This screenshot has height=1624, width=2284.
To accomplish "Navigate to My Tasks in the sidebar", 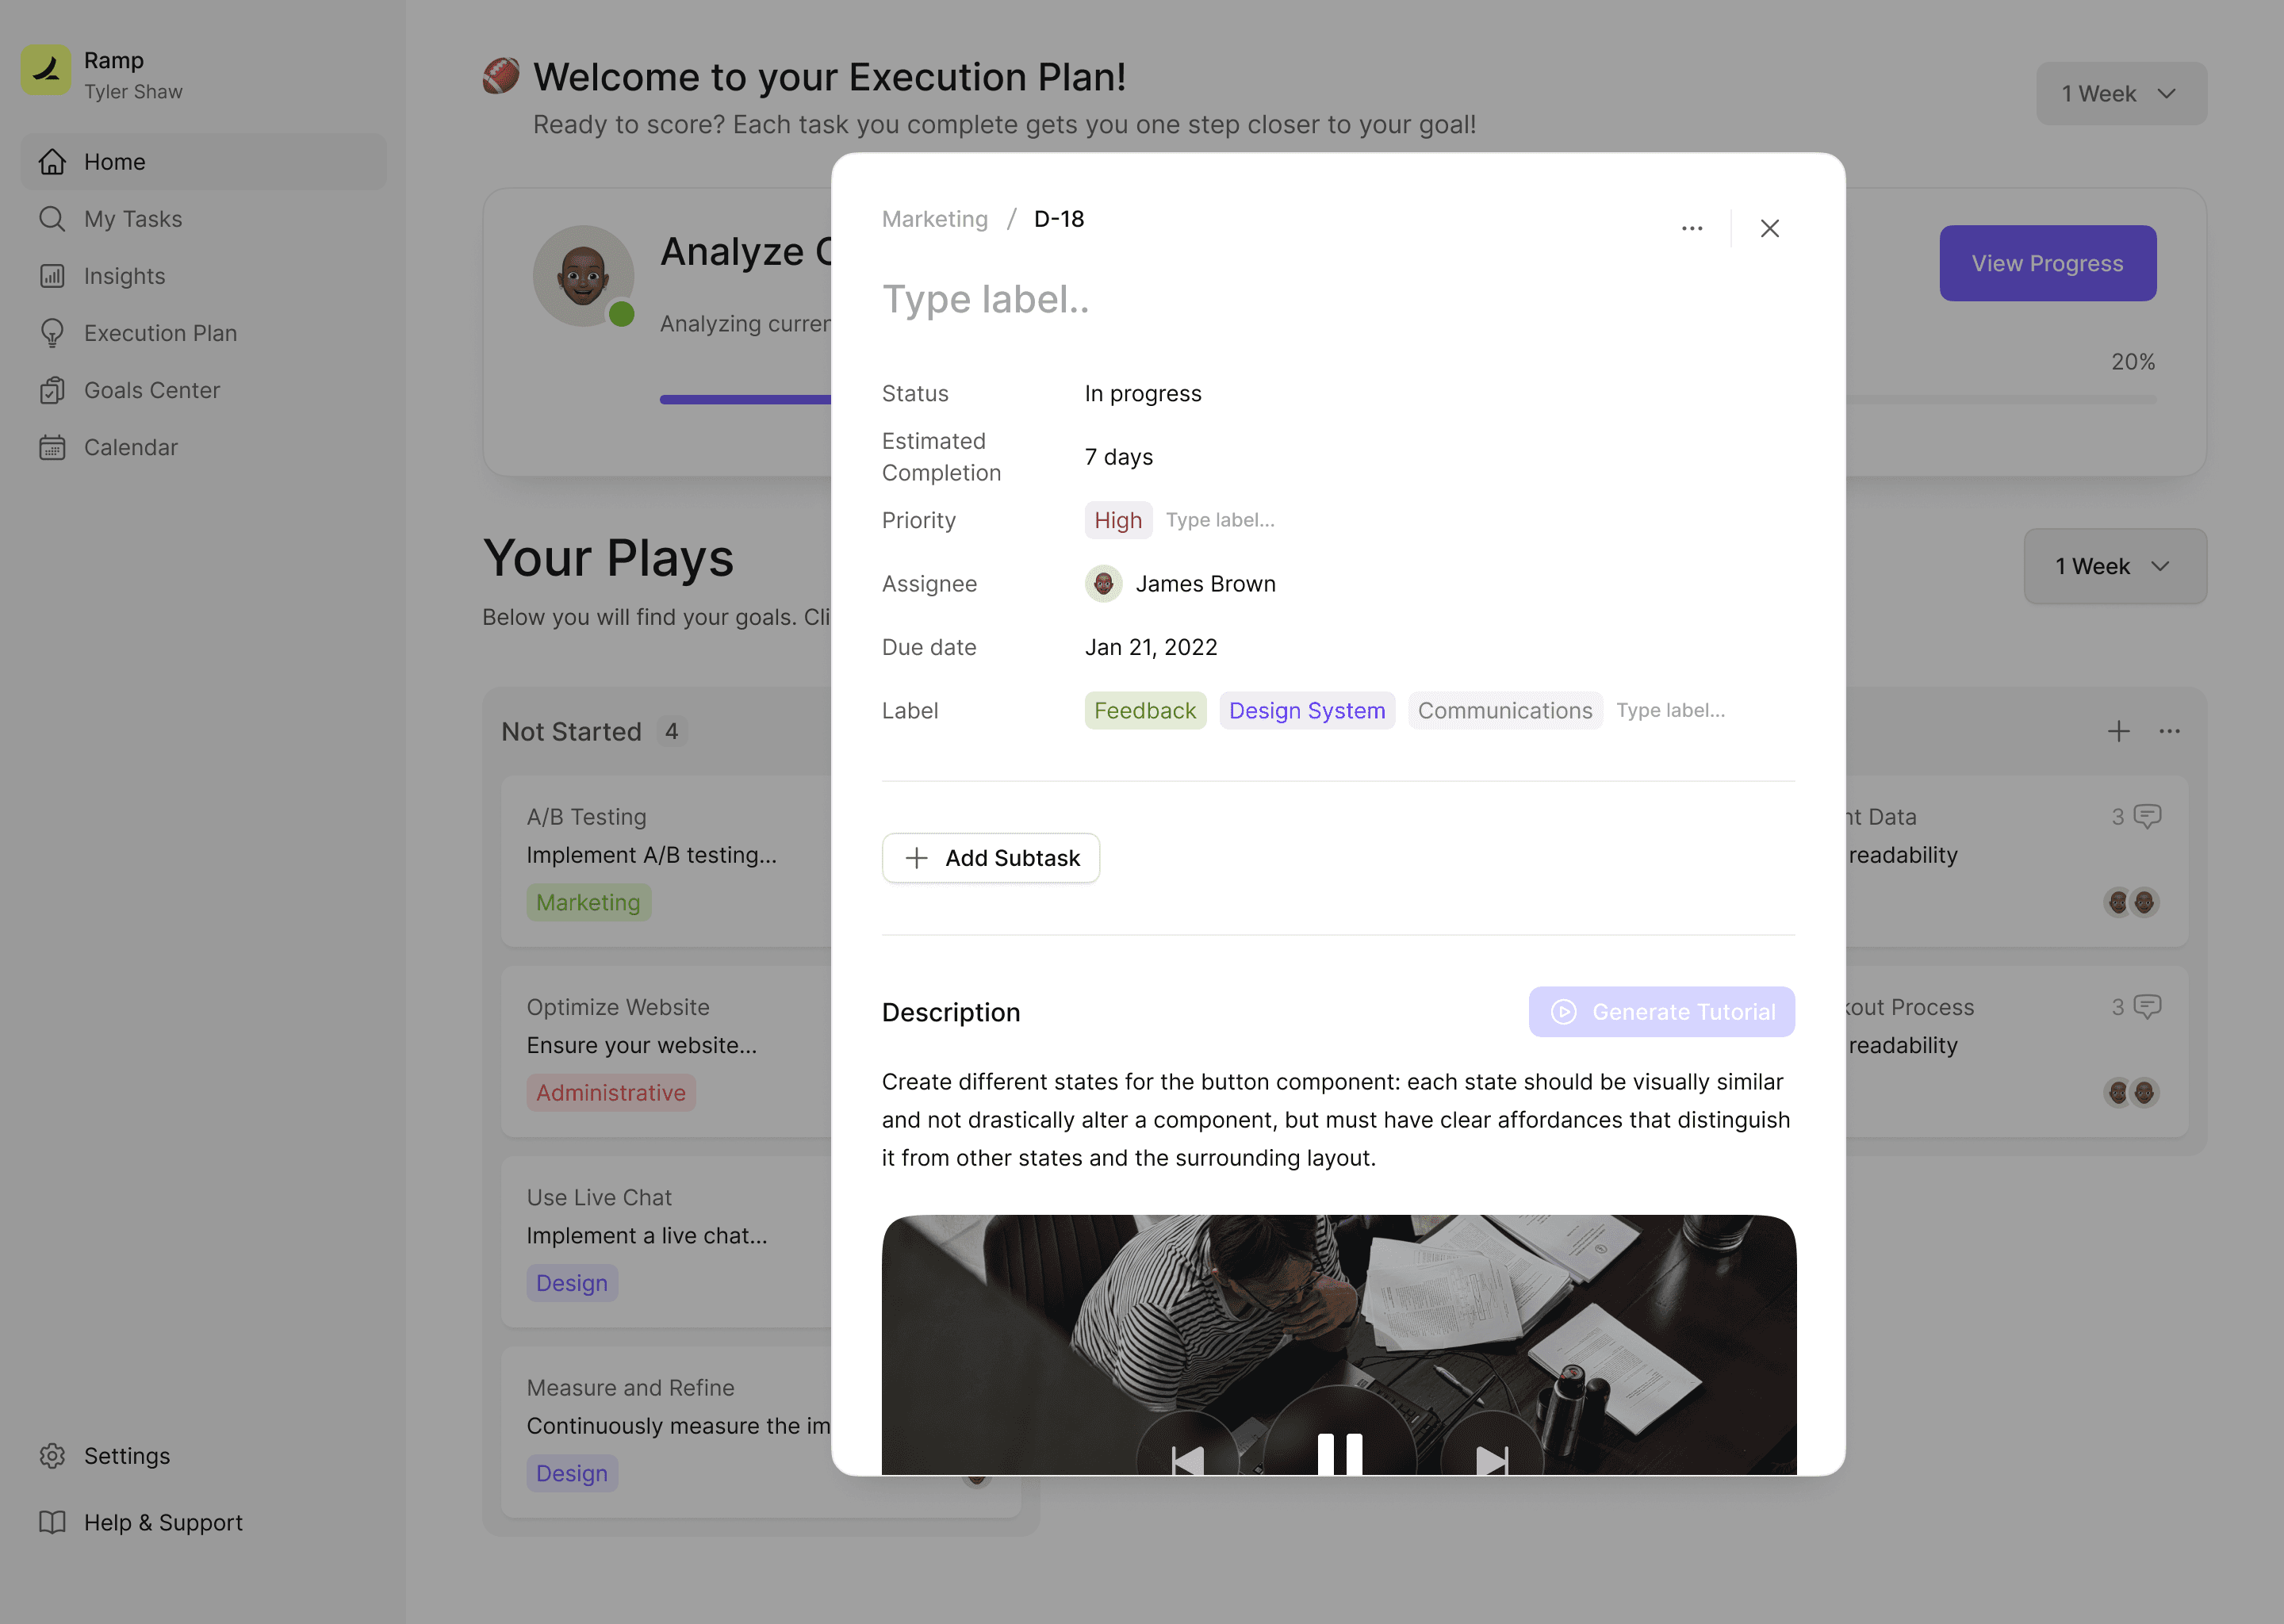I will coord(132,219).
